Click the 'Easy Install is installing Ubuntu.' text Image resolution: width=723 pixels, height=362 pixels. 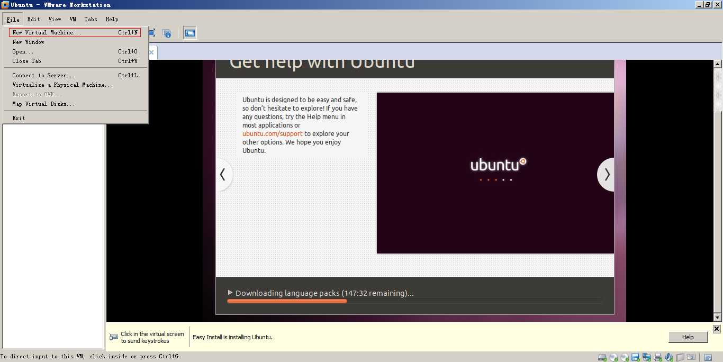232,337
